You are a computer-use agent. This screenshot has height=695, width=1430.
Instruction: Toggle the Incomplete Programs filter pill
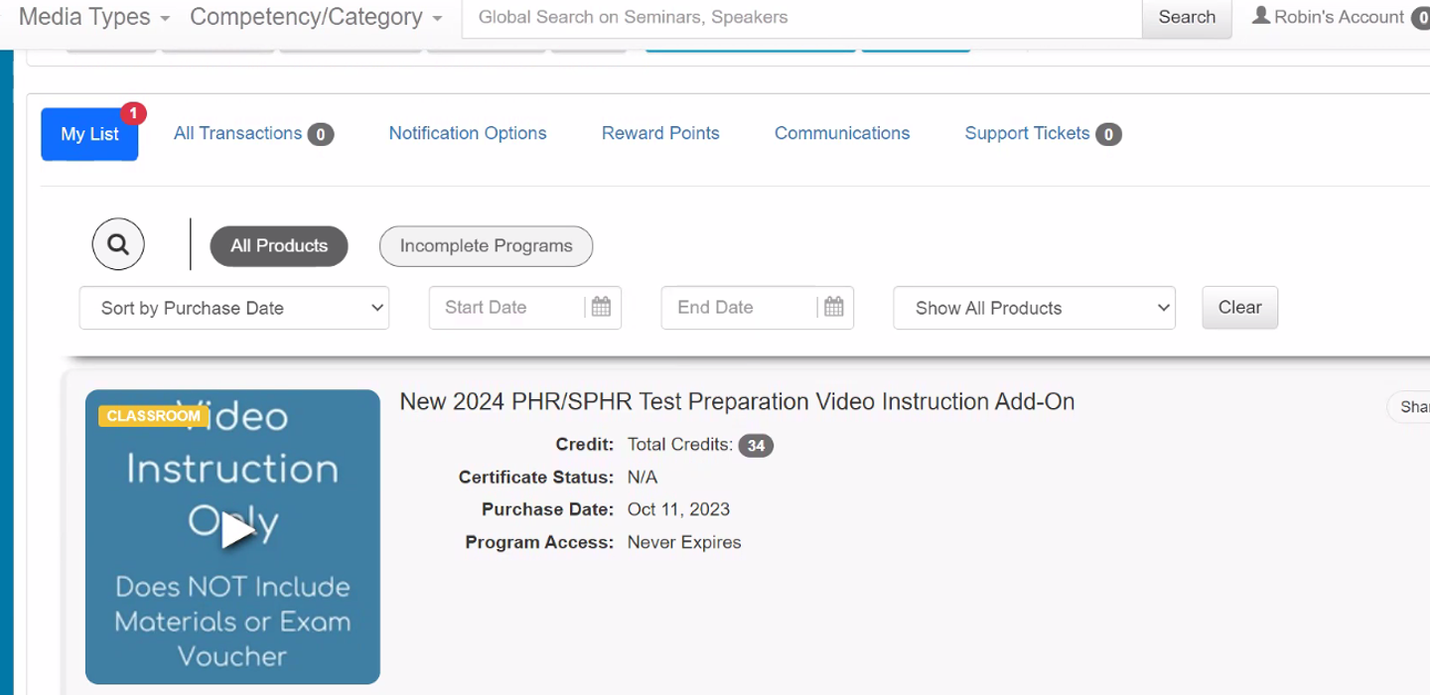[486, 246]
